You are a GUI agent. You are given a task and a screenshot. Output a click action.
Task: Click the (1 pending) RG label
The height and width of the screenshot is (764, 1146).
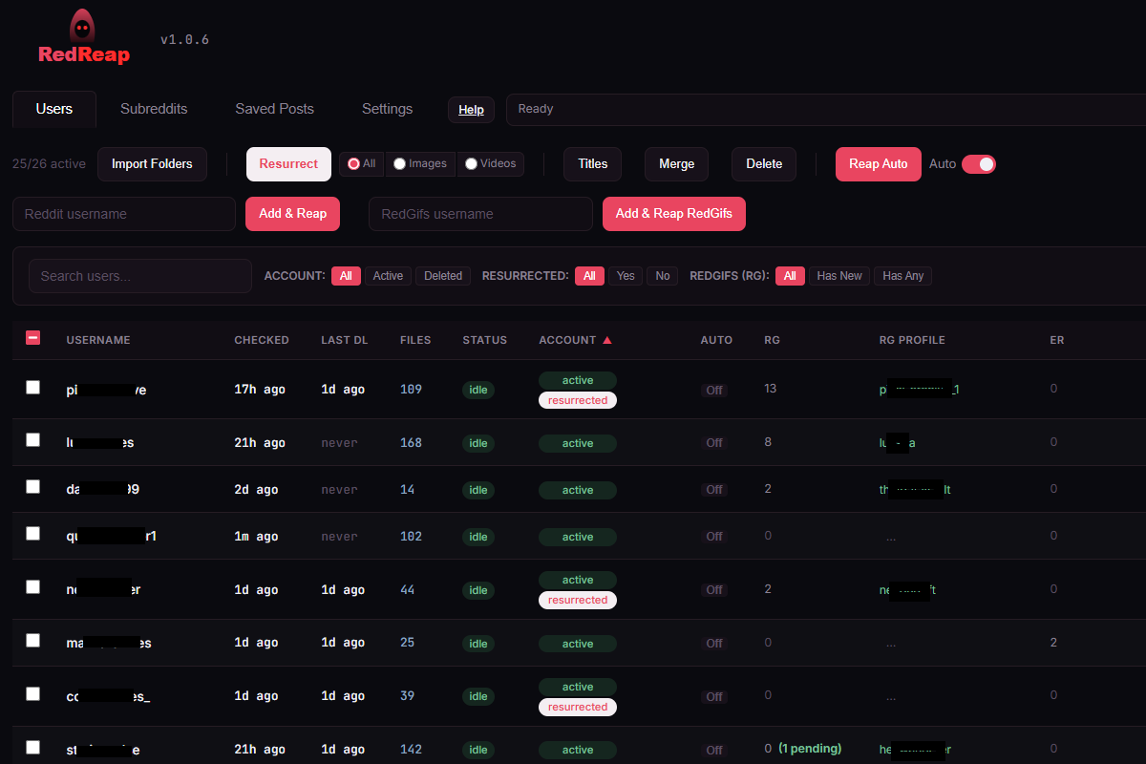(810, 749)
